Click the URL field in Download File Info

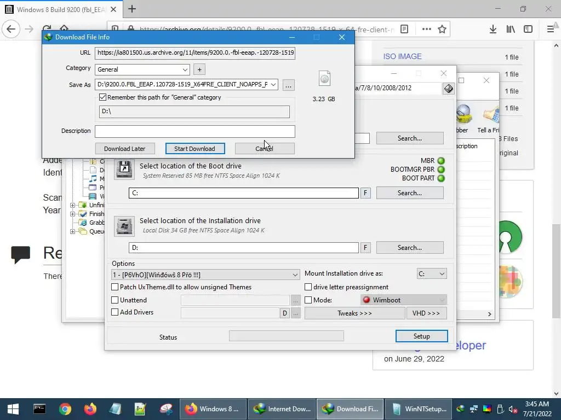pos(195,53)
